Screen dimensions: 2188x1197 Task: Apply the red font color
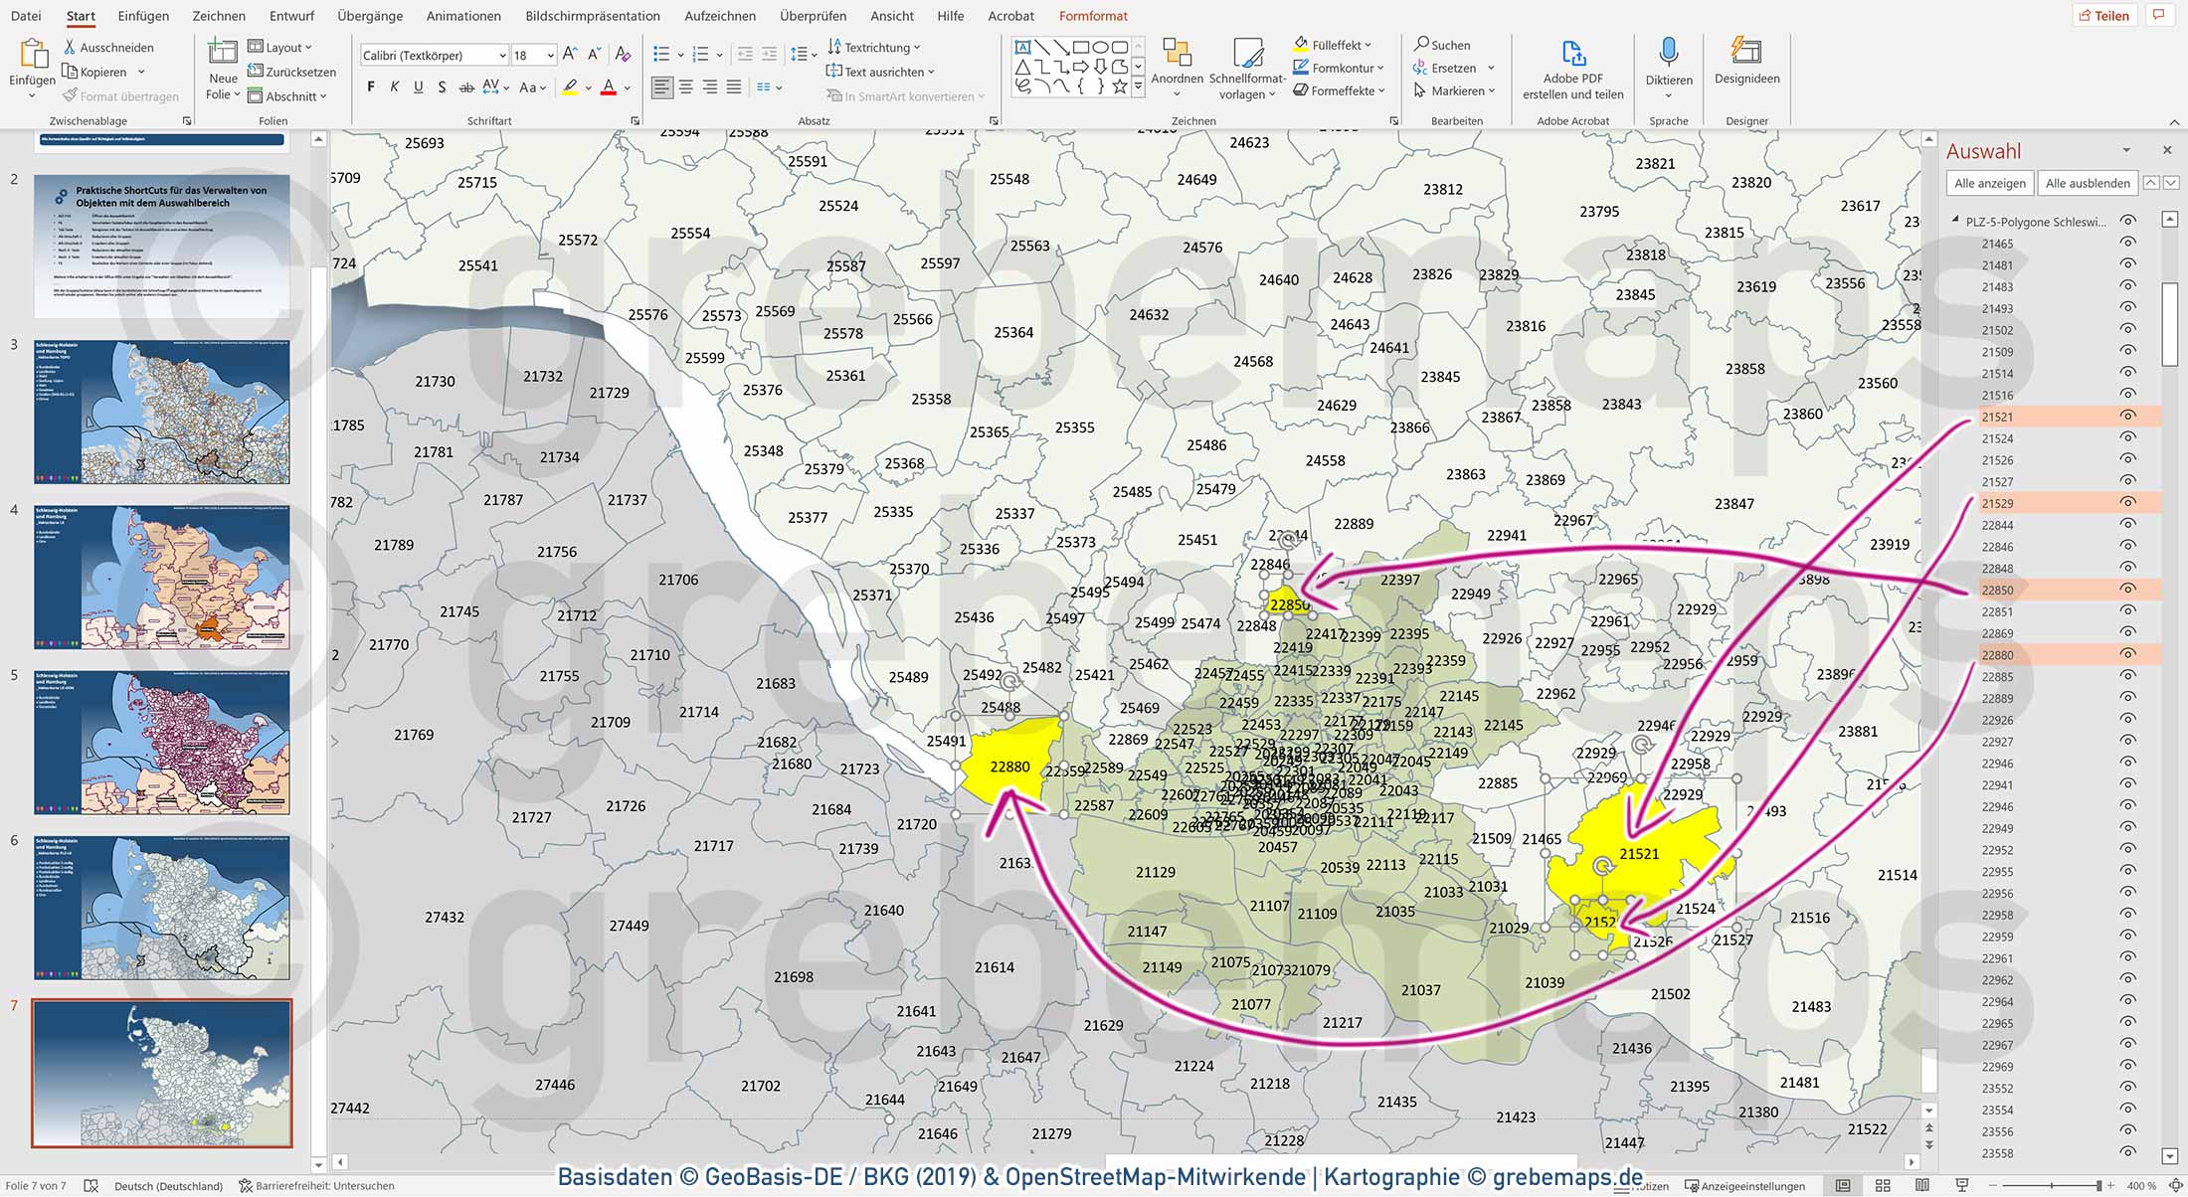[x=609, y=87]
